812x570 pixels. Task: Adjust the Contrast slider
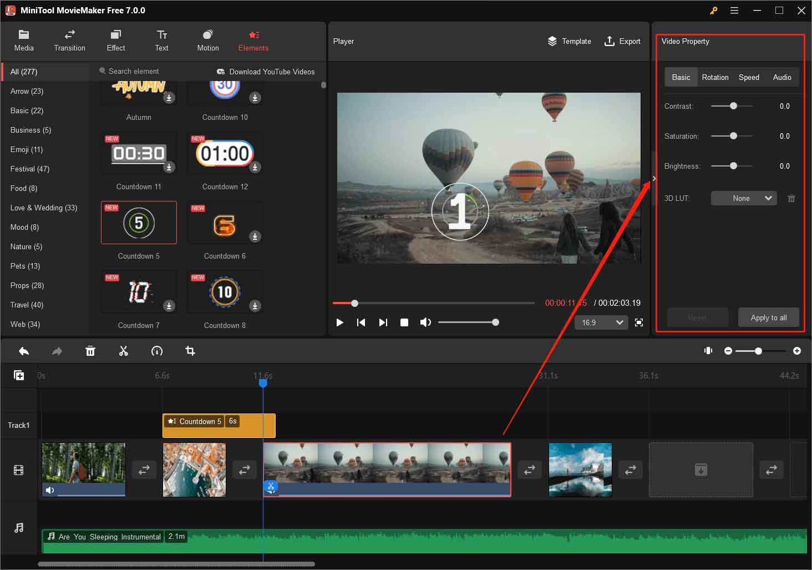coord(732,106)
